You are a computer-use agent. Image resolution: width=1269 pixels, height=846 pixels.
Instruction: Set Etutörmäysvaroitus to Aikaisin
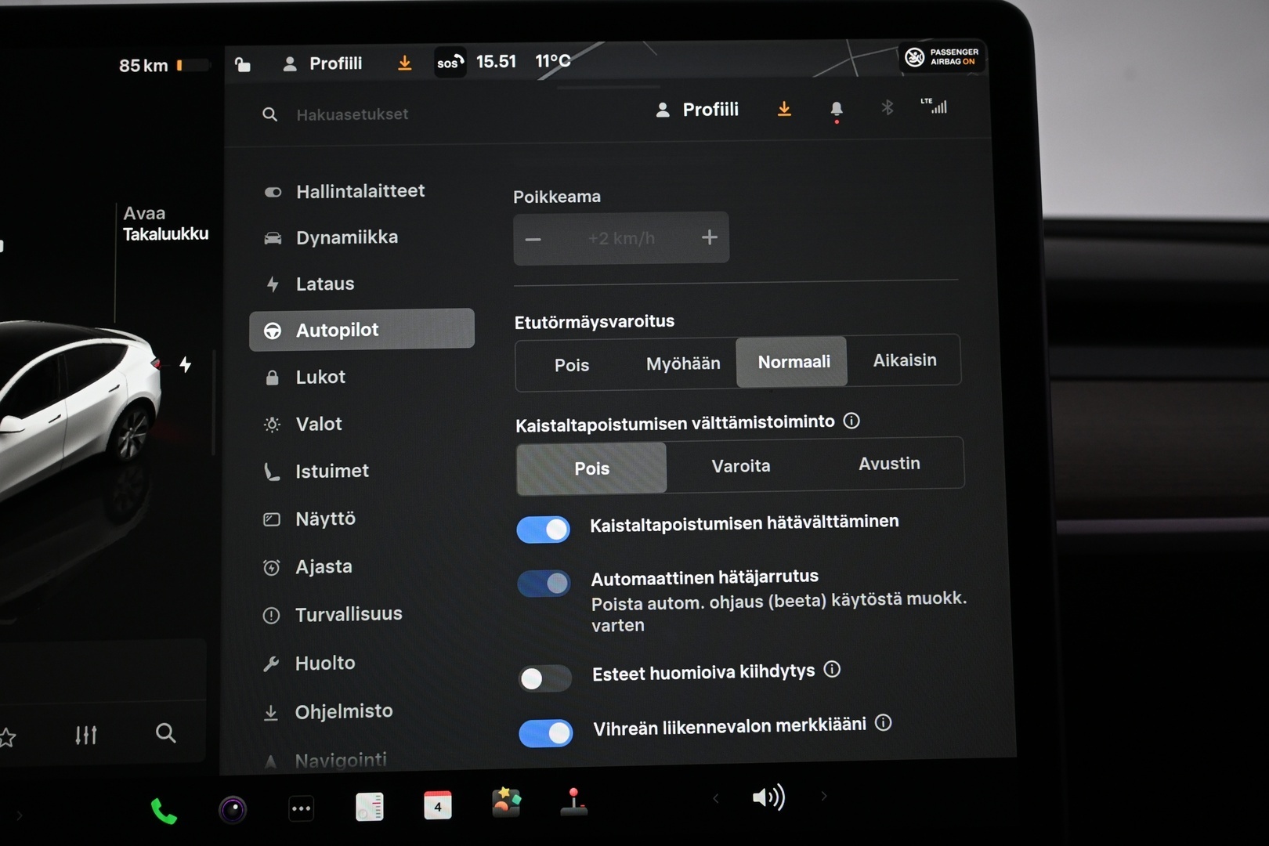(x=905, y=360)
